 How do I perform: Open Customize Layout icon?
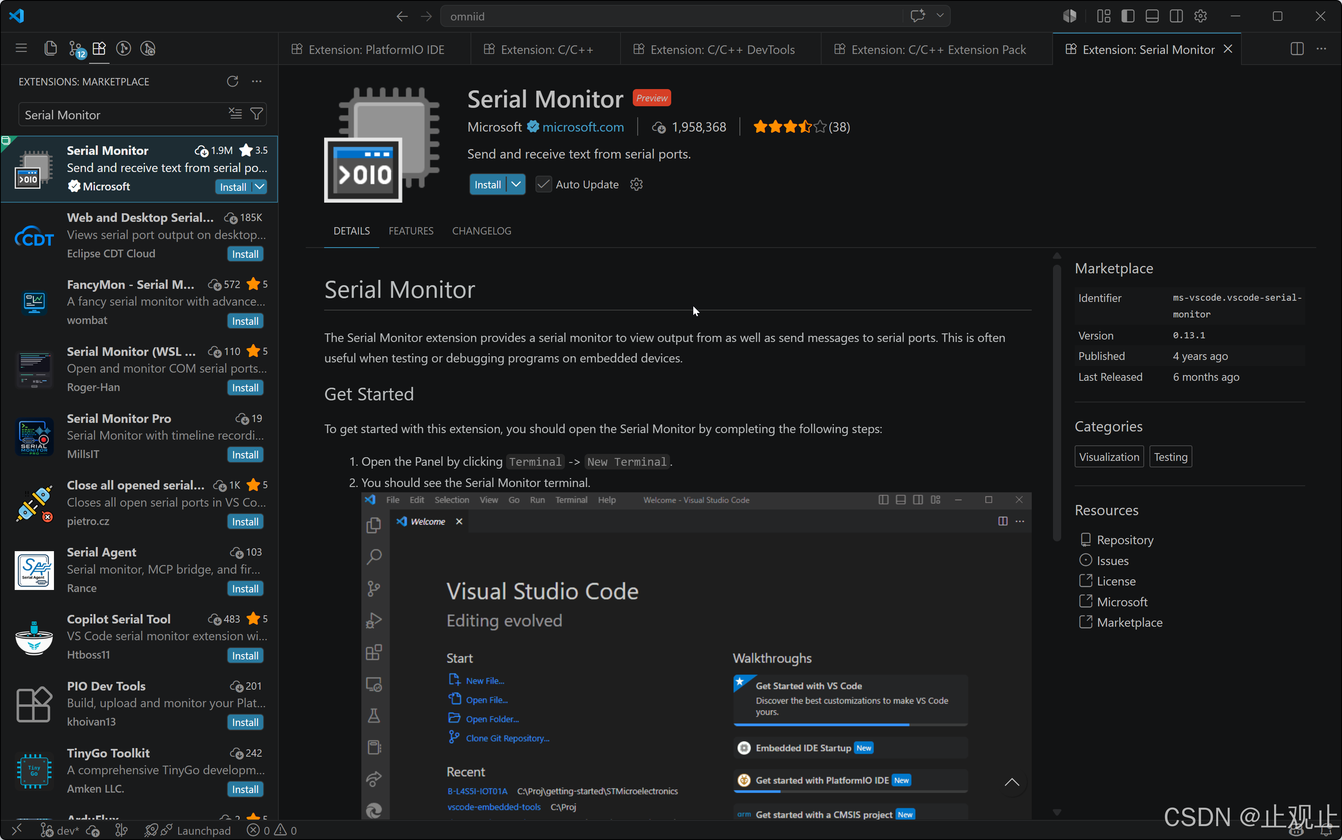pyautogui.click(x=1104, y=16)
